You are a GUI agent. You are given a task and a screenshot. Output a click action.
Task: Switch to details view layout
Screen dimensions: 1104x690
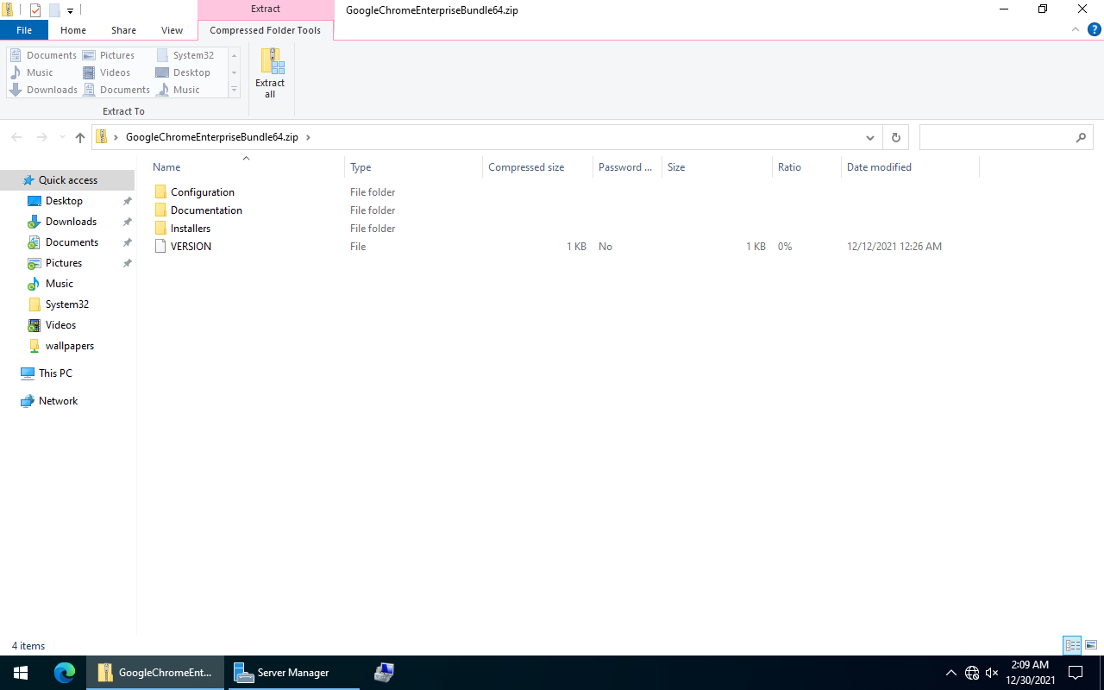[1072, 645]
